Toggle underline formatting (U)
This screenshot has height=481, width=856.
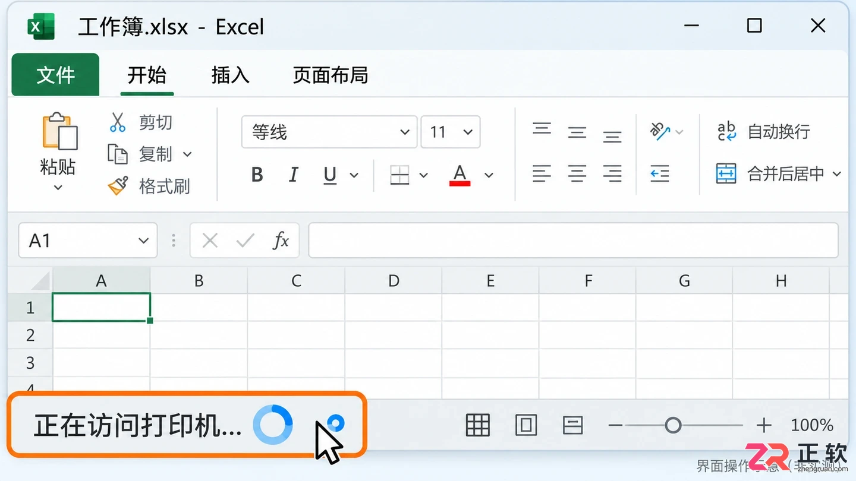pos(330,175)
